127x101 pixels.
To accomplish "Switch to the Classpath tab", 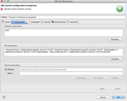I will coord(34,22).
